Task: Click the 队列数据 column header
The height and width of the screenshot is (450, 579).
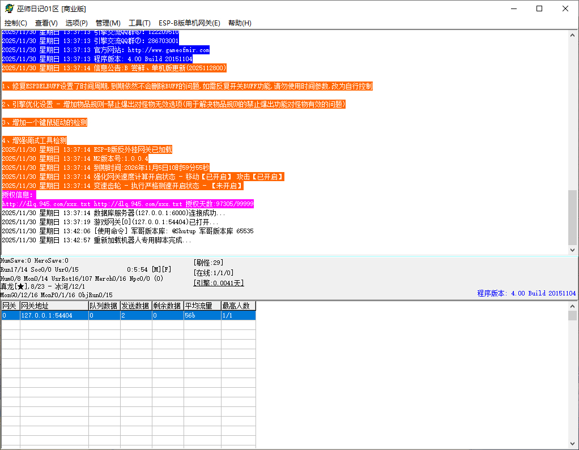Action: point(103,306)
